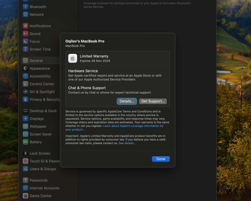Select Siri & Spotlight label
The width and height of the screenshot is (251, 201).
tap(42, 92)
